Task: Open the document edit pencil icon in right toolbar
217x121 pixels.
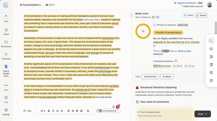Action: pyautogui.click(x=211, y=73)
